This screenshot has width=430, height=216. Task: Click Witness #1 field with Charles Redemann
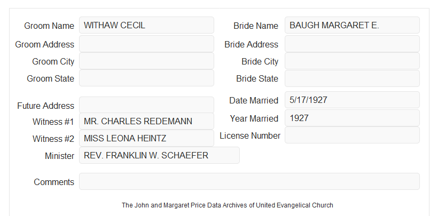pyautogui.click(x=146, y=121)
